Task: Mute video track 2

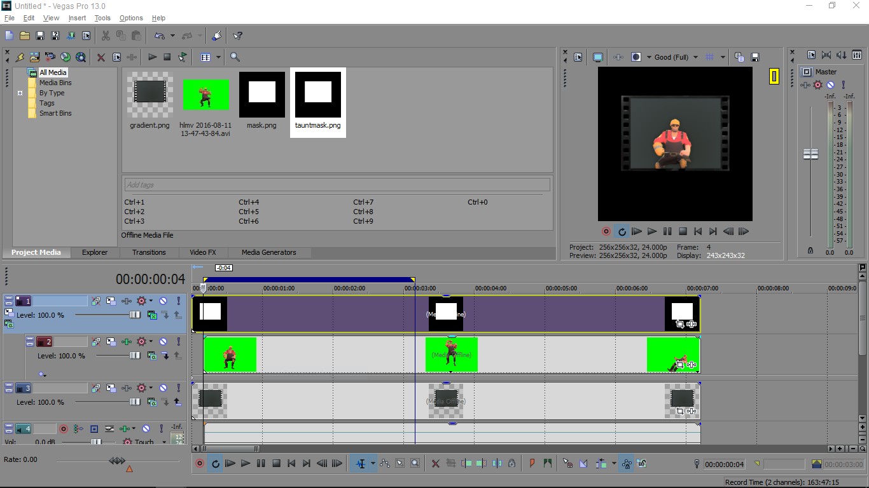Action: [163, 342]
